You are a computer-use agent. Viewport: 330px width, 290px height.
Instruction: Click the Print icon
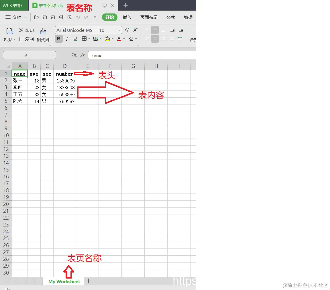point(61,17)
